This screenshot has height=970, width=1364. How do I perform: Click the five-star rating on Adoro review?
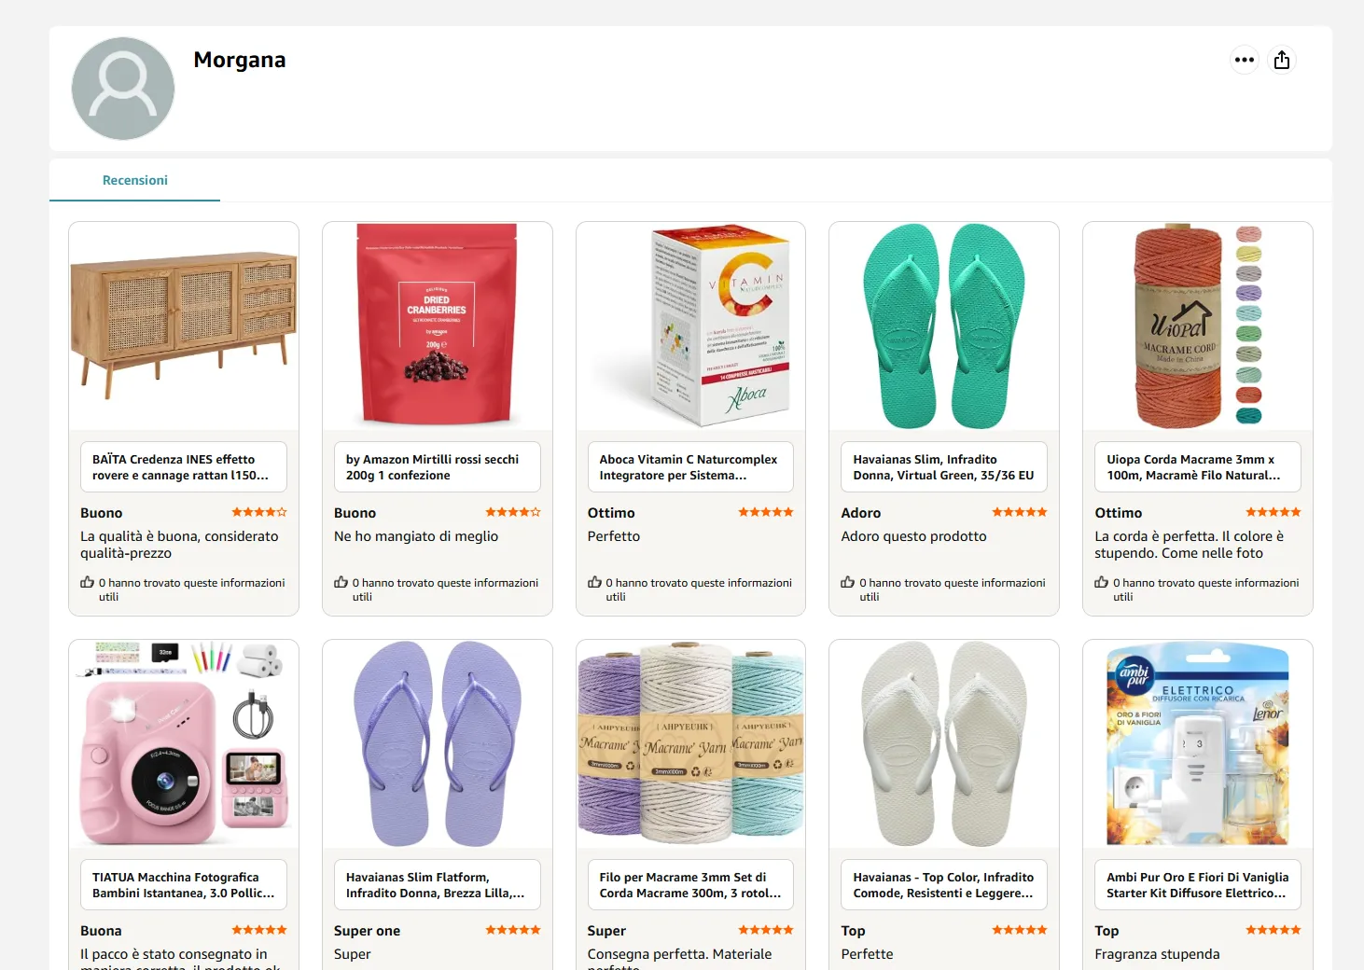pyautogui.click(x=1019, y=512)
